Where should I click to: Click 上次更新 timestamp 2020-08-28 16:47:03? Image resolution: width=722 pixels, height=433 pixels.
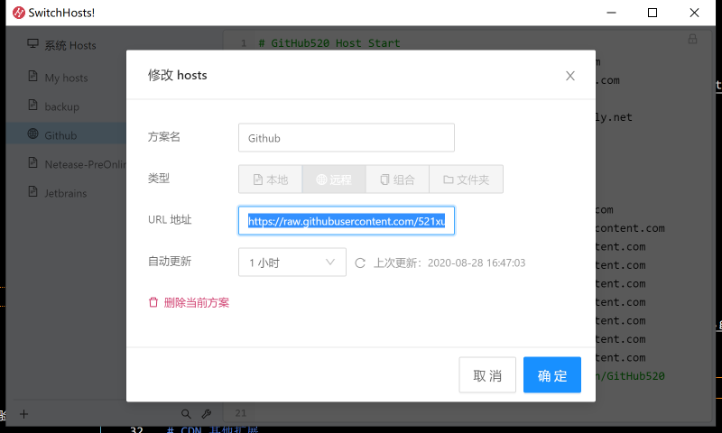[x=477, y=263]
